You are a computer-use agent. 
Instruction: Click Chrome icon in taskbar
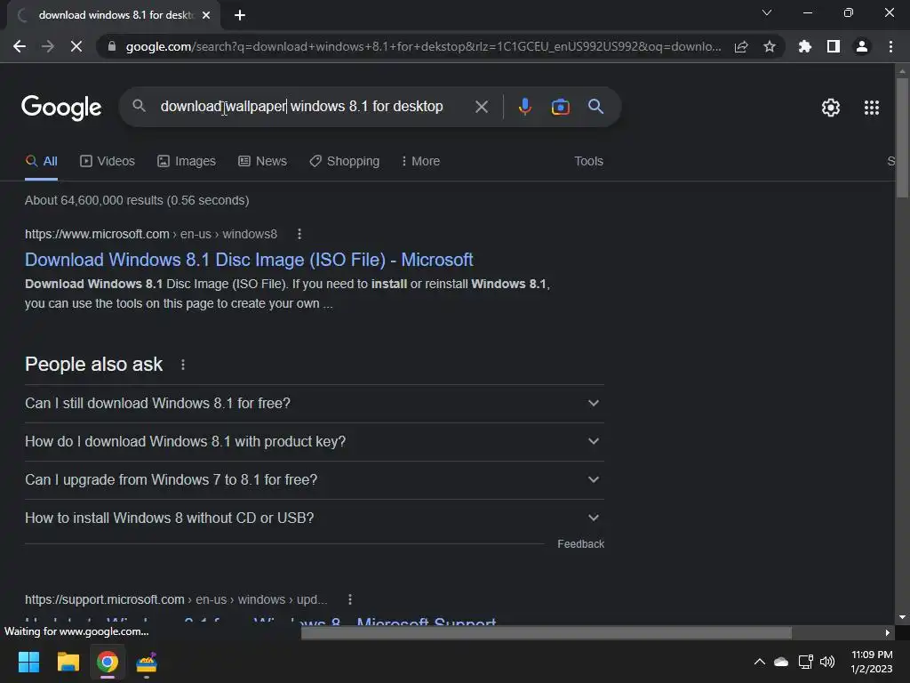click(108, 662)
